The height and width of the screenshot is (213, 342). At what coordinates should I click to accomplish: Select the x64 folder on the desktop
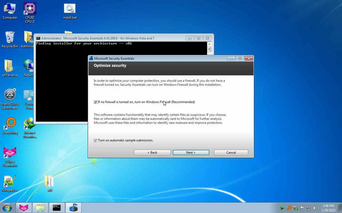[49, 183]
